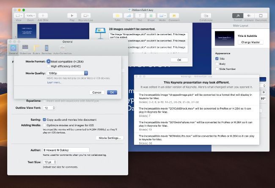The image size is (275, 188).
Task: Select High efficiency (HEVC) radio button
Action: pyautogui.click(x=48, y=66)
